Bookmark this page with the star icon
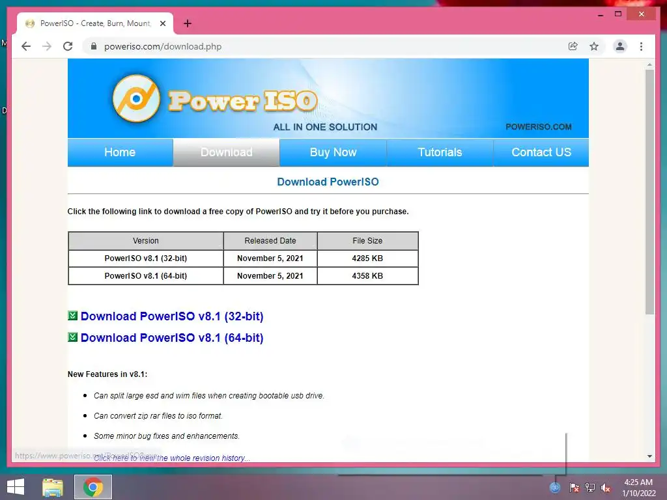Viewport: 667px width, 500px height. (594, 46)
